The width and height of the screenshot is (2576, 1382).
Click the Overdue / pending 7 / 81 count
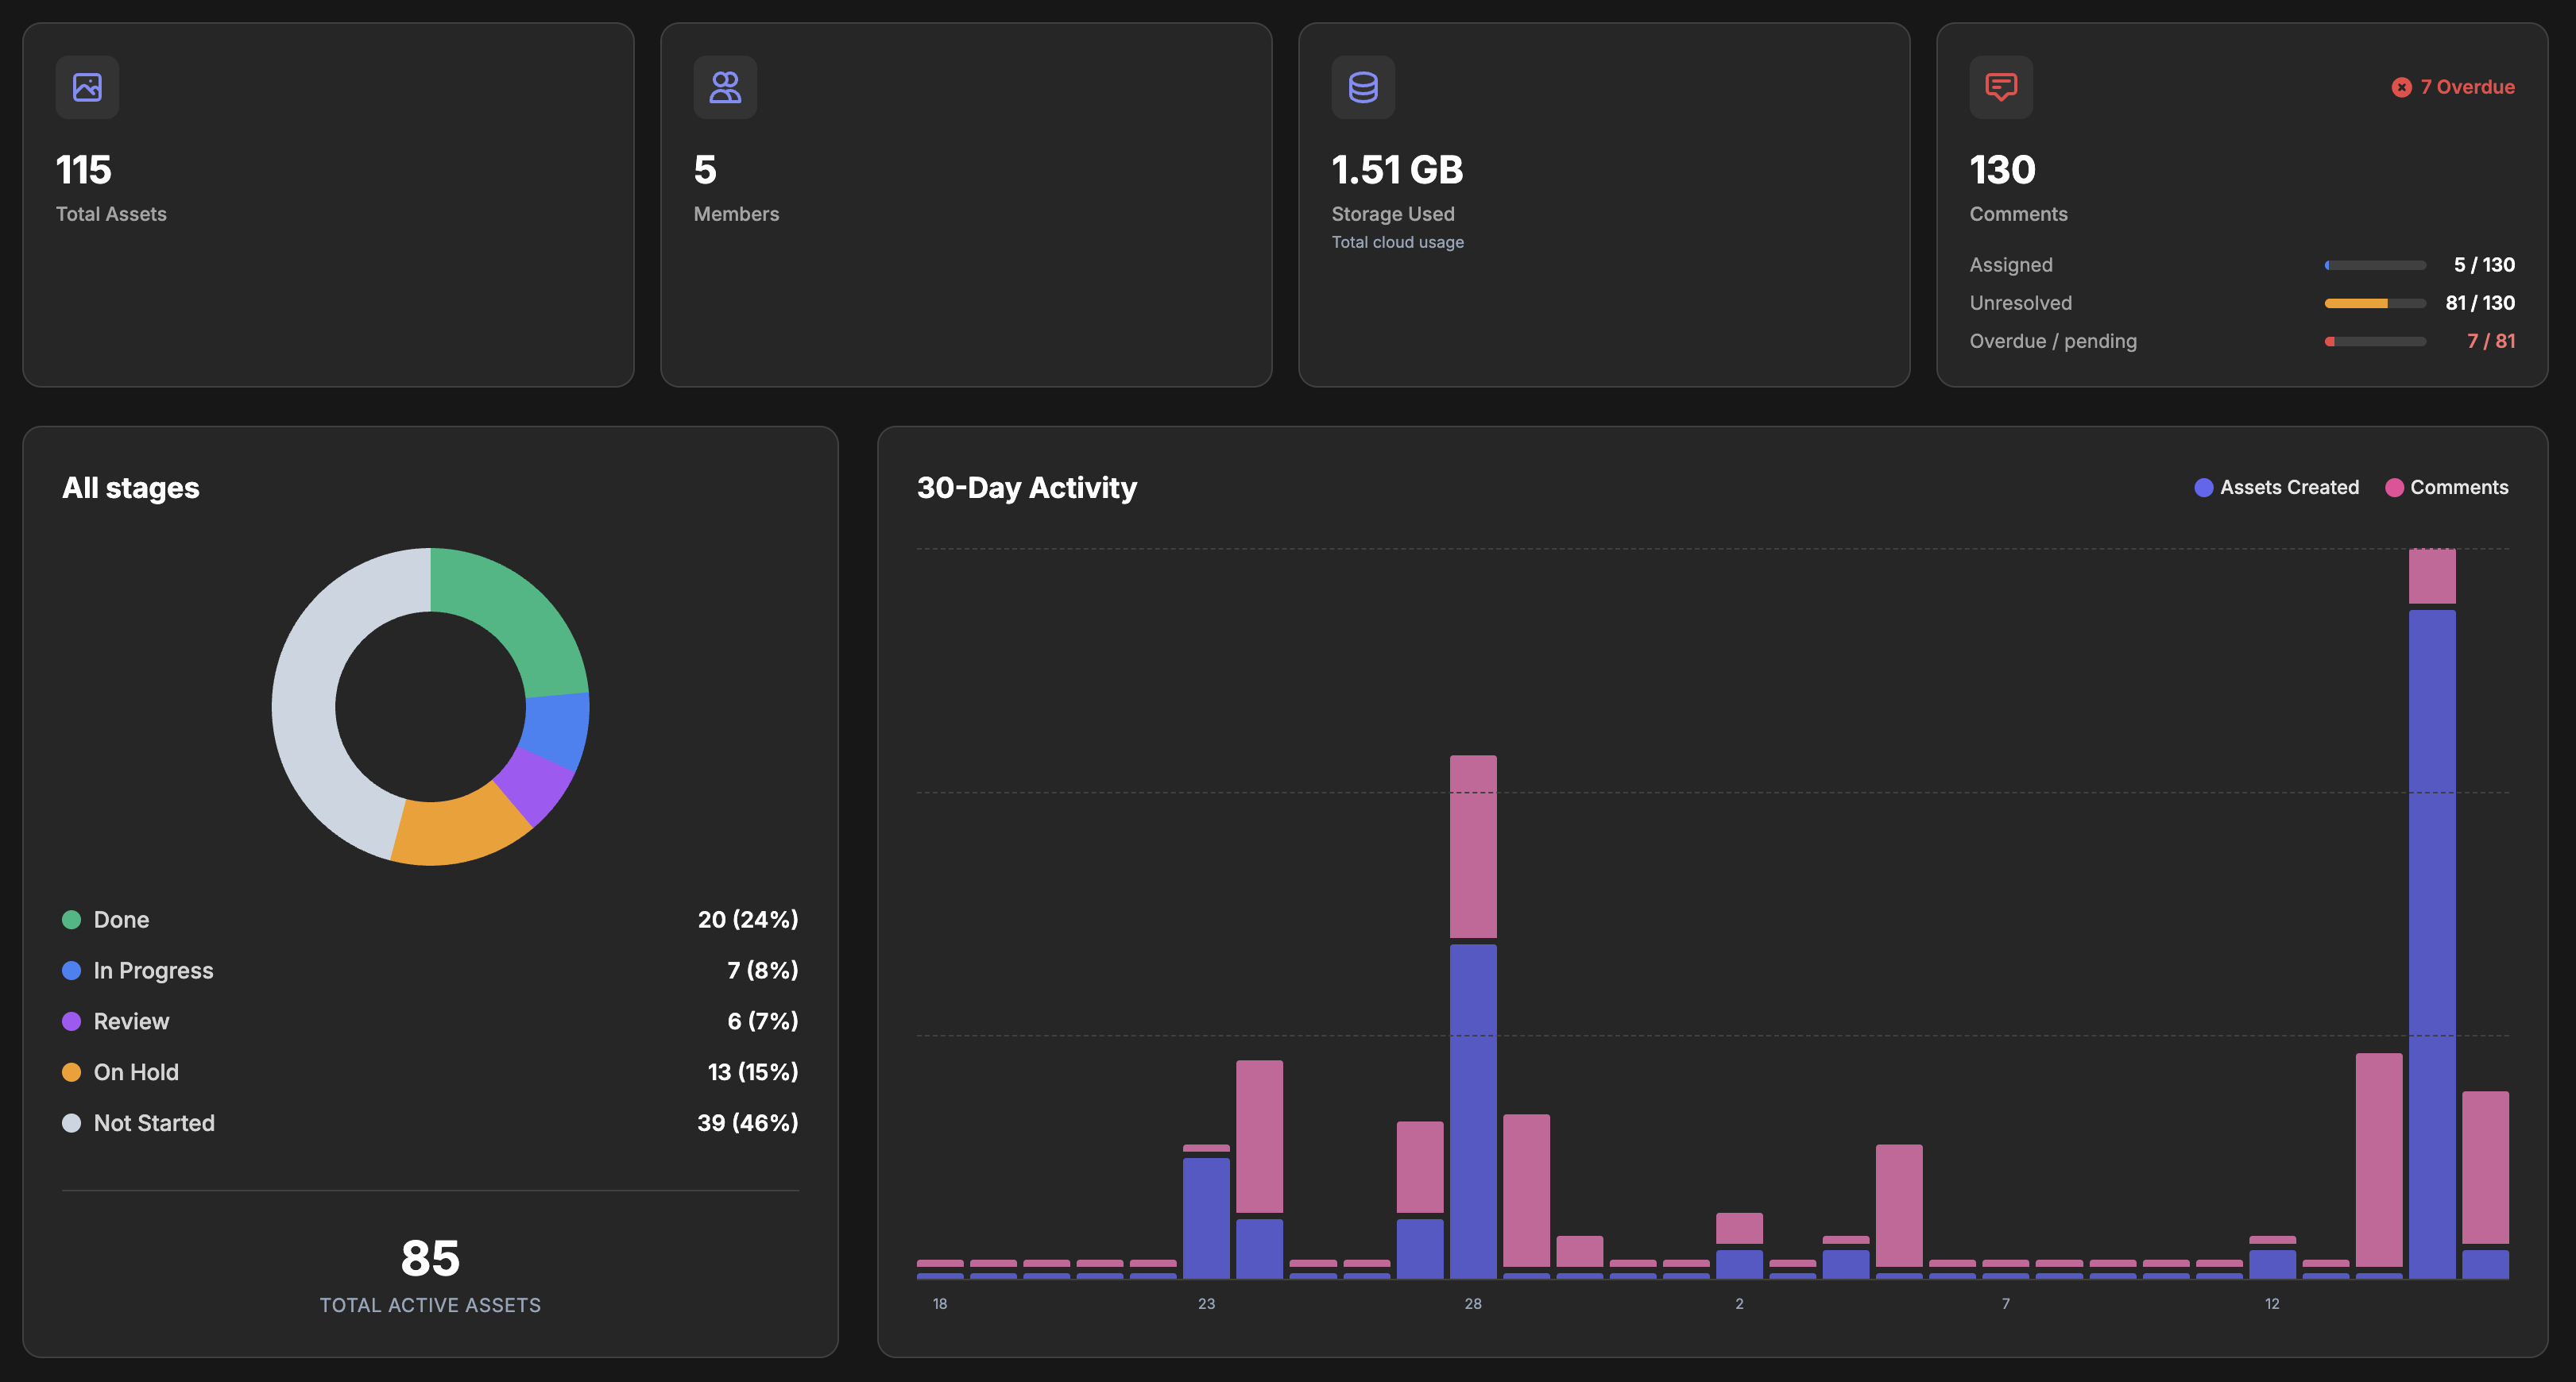[2490, 341]
